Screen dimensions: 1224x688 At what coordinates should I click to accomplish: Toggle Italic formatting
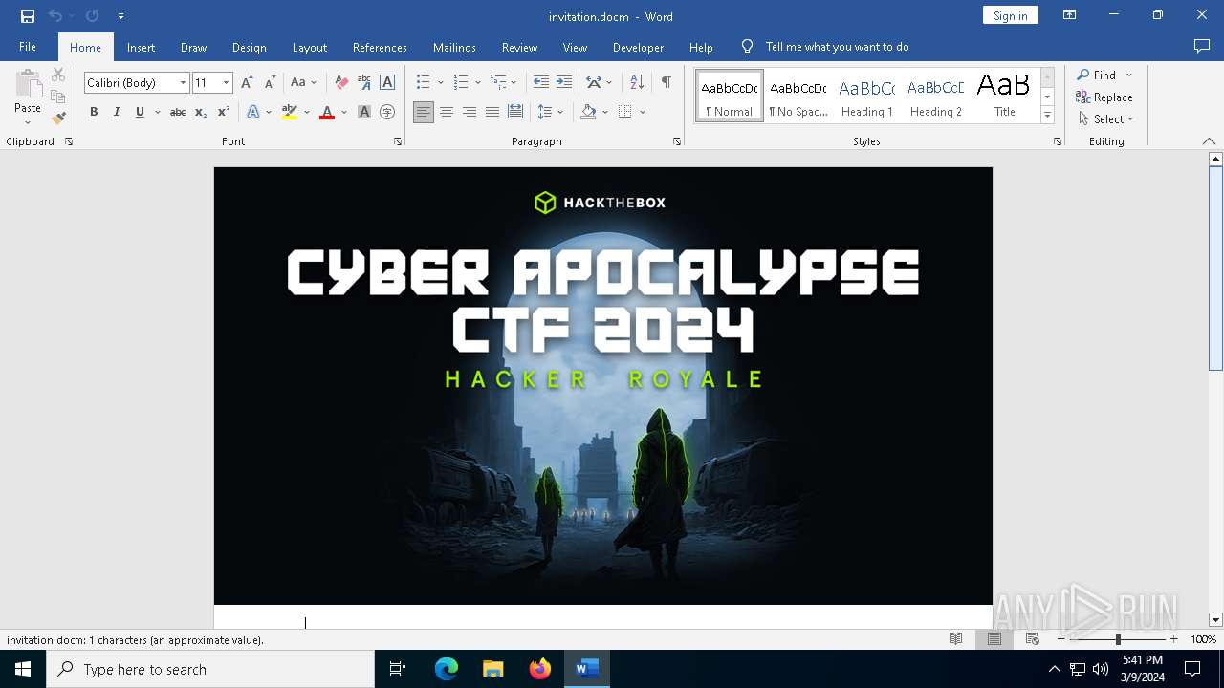click(117, 112)
